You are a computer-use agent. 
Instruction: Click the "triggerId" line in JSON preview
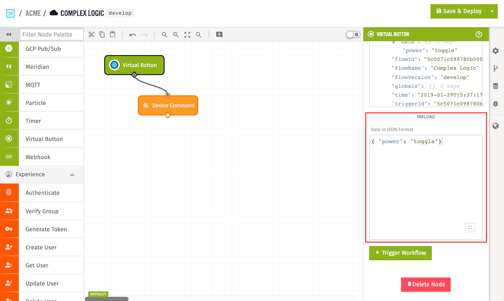tap(437, 103)
